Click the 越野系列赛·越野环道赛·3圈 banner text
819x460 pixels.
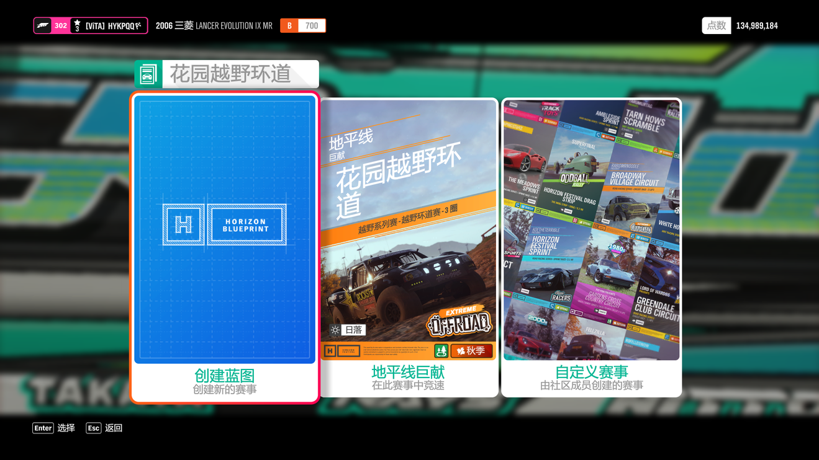[x=408, y=219]
